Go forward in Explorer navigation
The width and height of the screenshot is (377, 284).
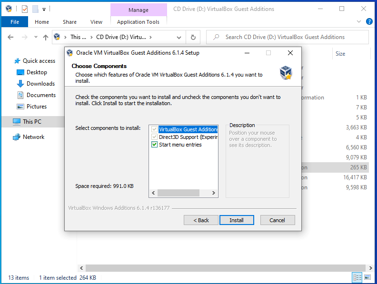point(25,37)
